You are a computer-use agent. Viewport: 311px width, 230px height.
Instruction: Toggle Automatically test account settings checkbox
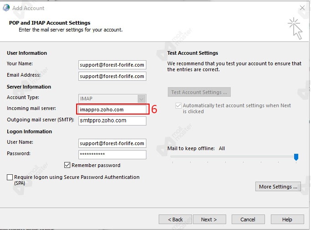(x=178, y=105)
